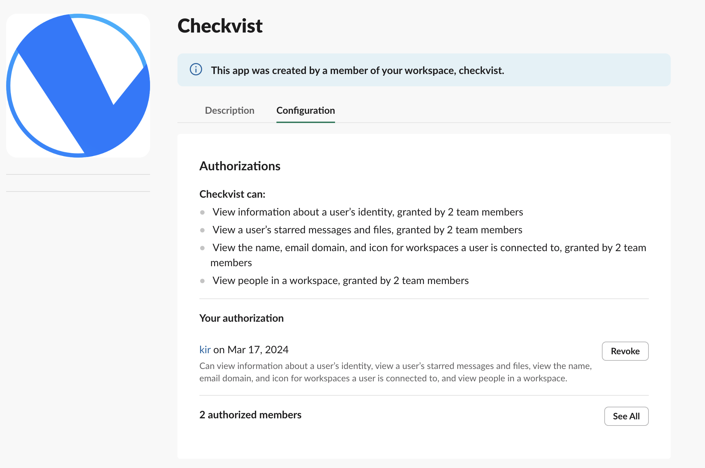Click the Checkvist page title
The width and height of the screenshot is (705, 468).
pos(220,26)
